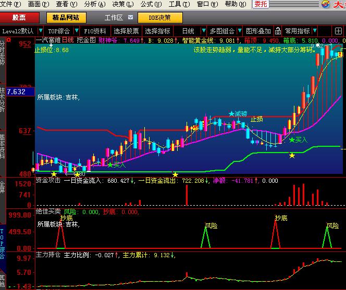Expand the 日线 period dropdown arrow

tap(204, 31)
